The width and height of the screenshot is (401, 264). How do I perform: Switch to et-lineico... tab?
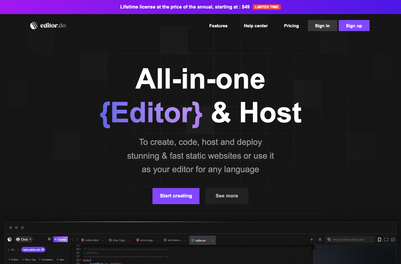pyautogui.click(x=175, y=240)
